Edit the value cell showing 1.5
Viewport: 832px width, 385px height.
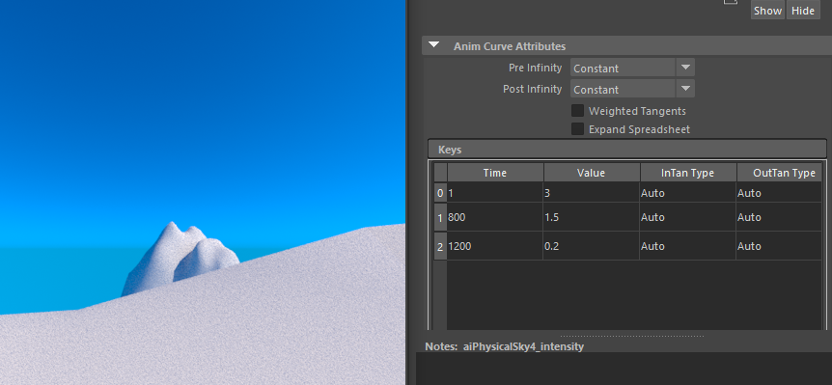point(591,217)
